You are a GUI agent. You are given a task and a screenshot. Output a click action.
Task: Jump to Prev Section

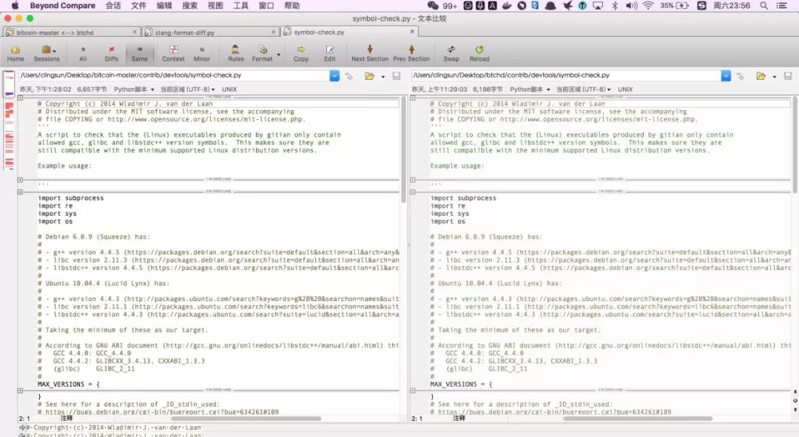[x=411, y=53]
